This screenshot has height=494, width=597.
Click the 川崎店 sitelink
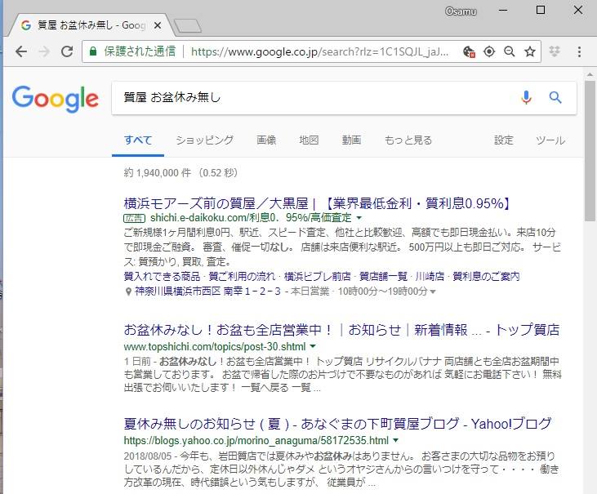tap(430, 276)
